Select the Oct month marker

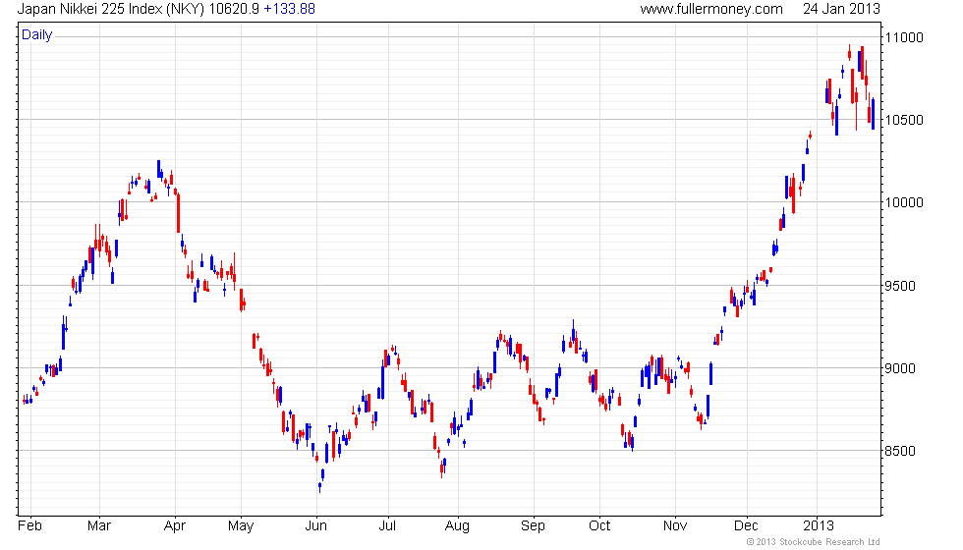[599, 526]
